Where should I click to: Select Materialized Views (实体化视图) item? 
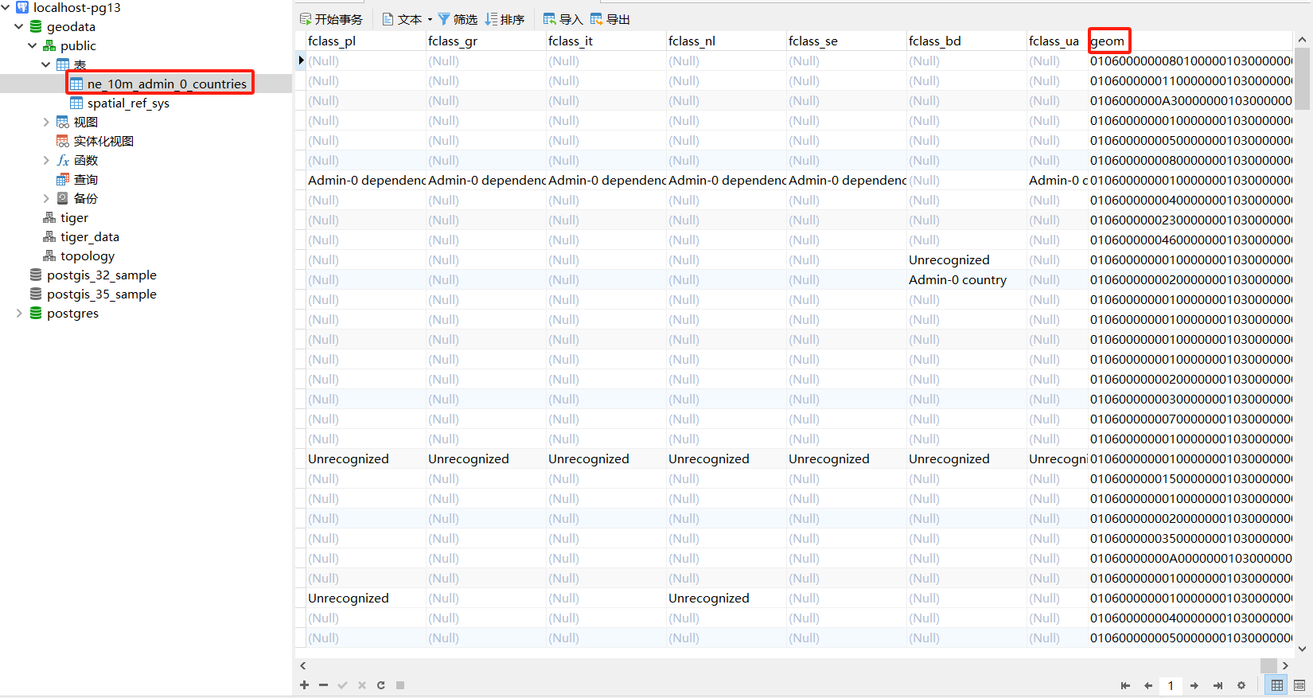click(103, 141)
